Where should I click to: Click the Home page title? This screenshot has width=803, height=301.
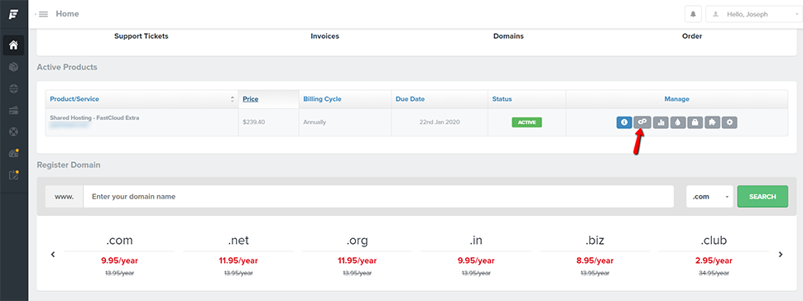(x=67, y=14)
